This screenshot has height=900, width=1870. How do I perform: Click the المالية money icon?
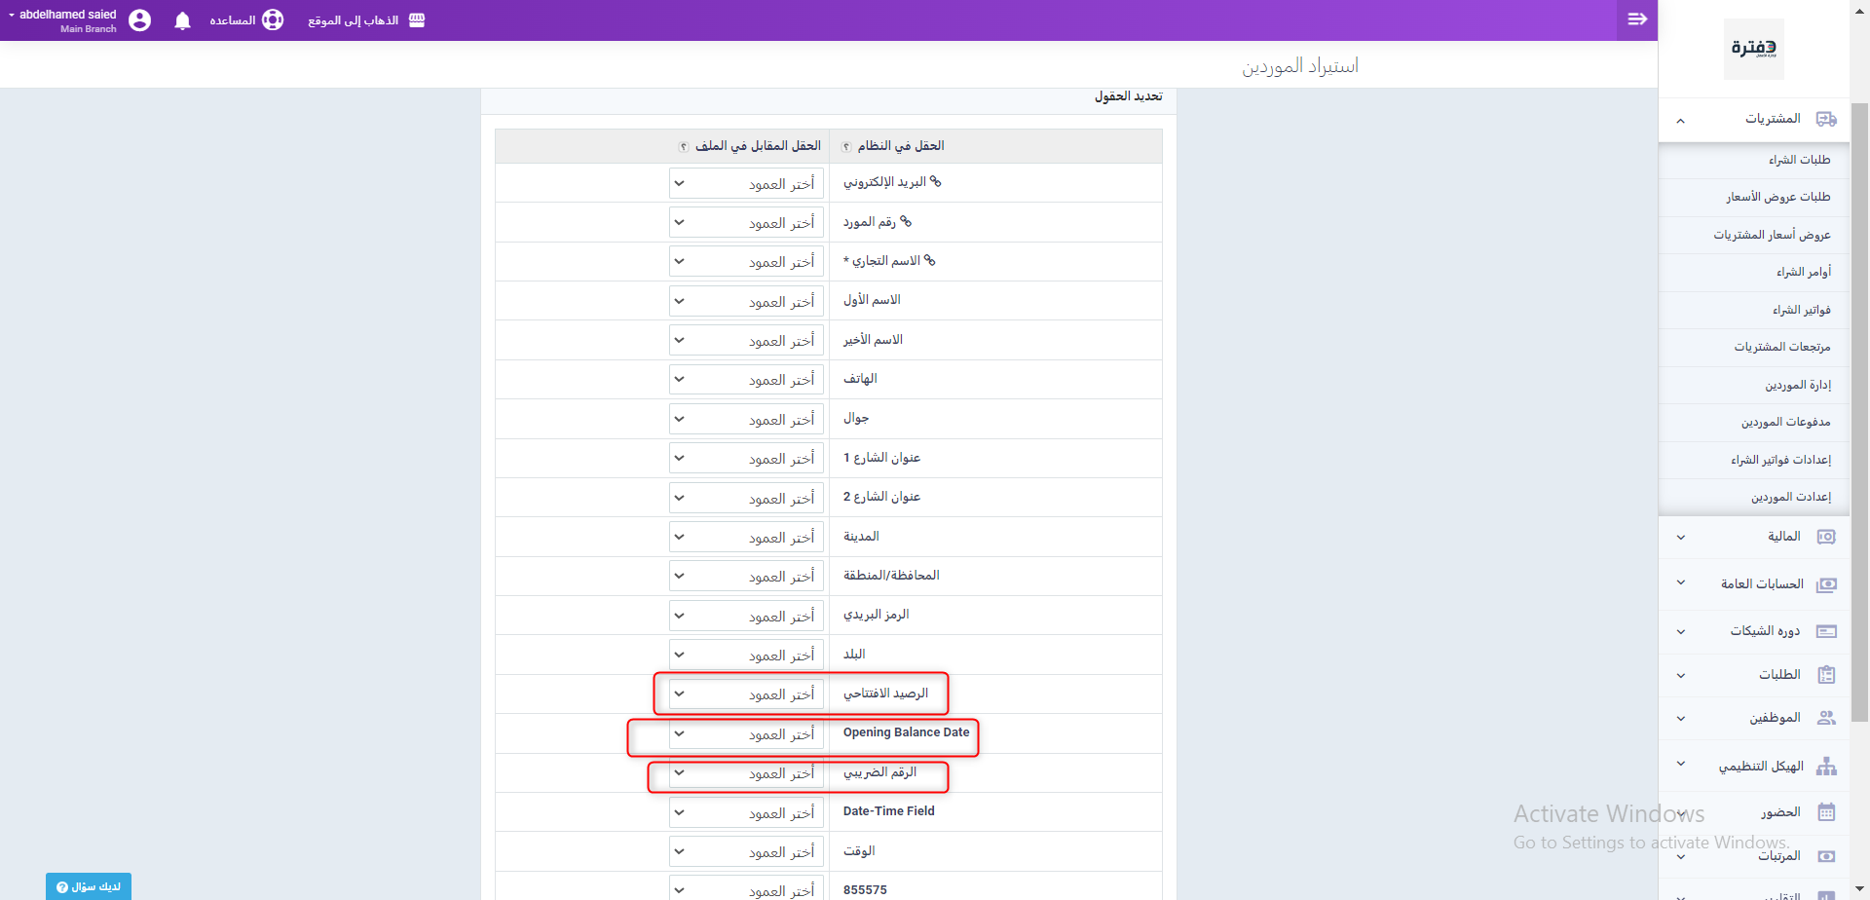coord(1826,537)
